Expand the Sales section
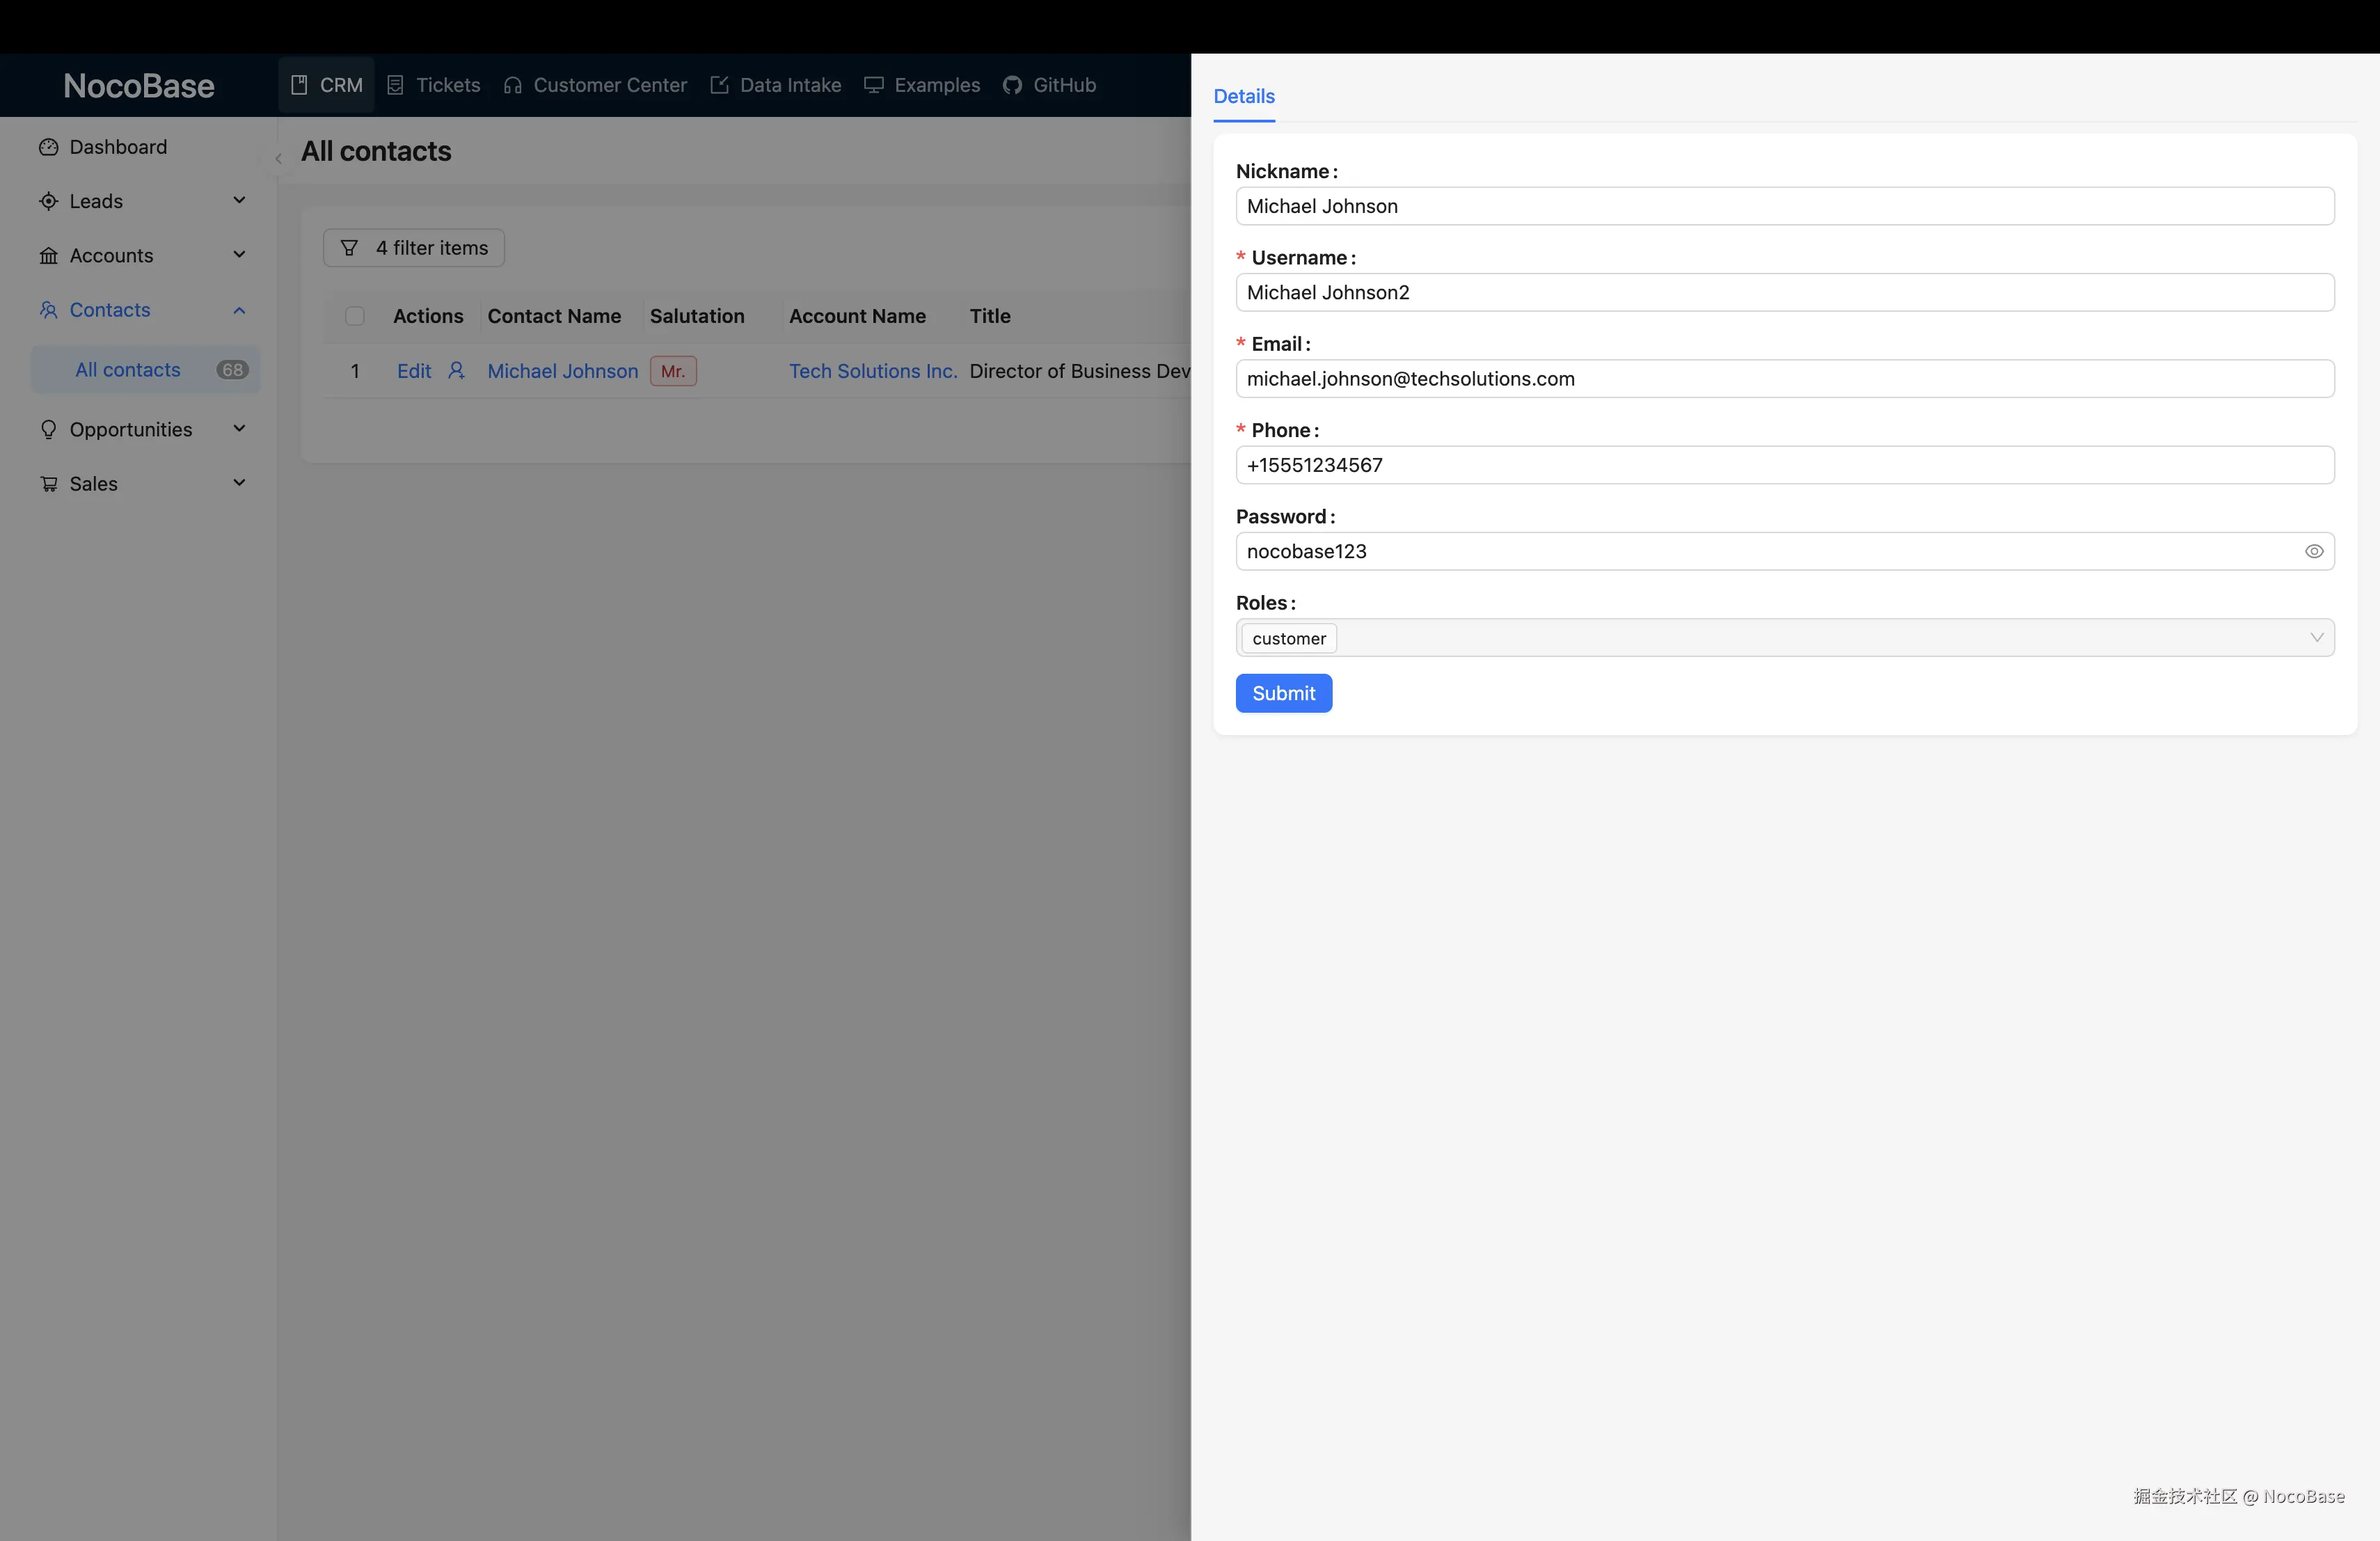 point(239,483)
